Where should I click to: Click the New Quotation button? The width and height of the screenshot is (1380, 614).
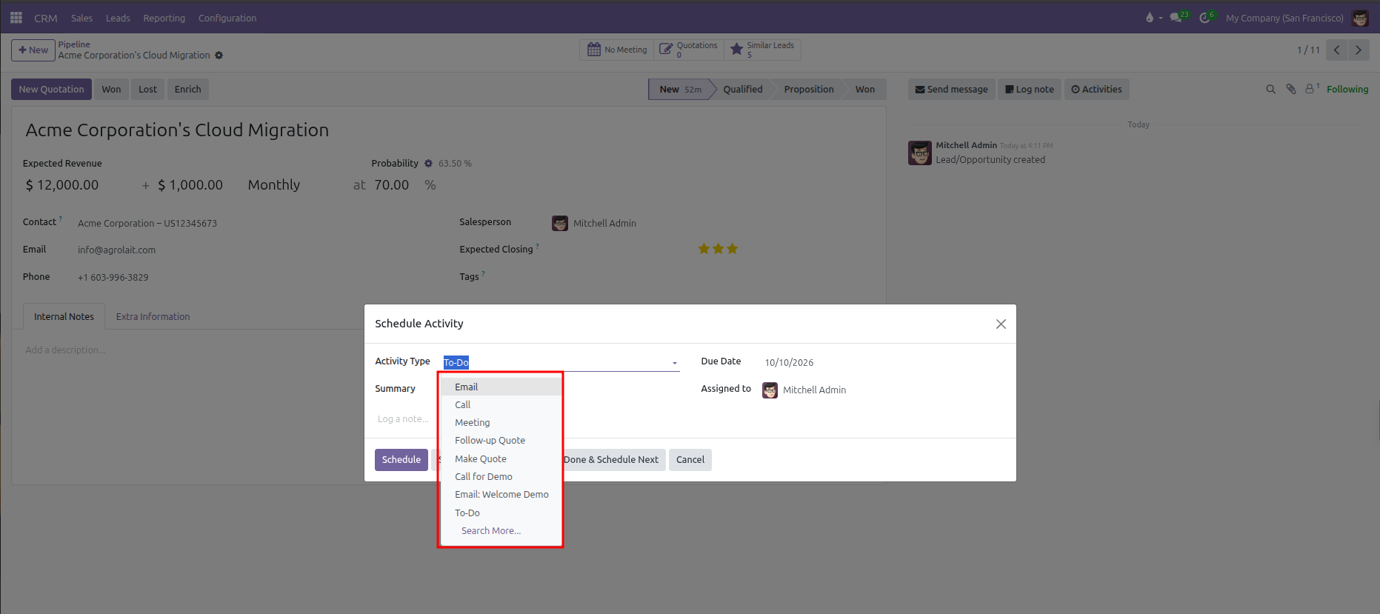pos(51,90)
